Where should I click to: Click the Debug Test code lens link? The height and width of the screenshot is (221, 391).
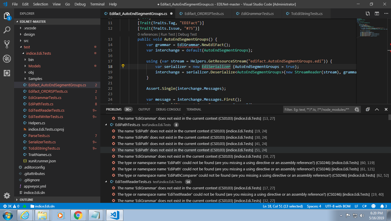pyautogui.click(x=187, y=34)
